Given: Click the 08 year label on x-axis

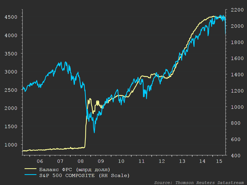Looking at the screenshot, I should [x=80, y=161].
